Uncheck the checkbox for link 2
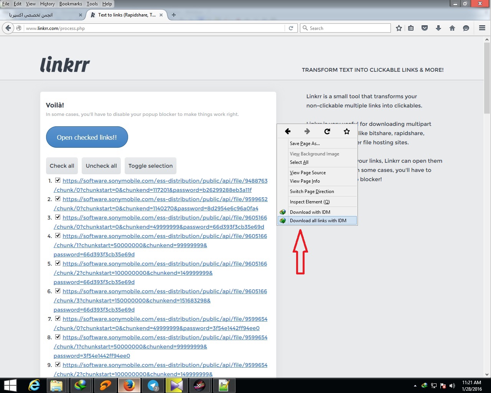The image size is (491, 393). [58, 199]
